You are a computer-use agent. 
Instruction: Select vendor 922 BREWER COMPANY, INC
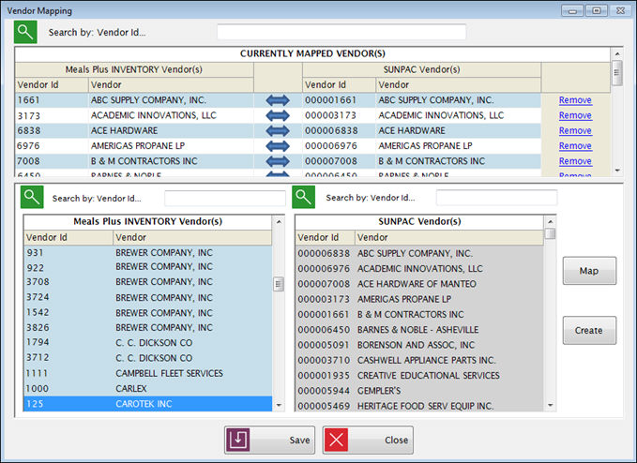pos(148,267)
